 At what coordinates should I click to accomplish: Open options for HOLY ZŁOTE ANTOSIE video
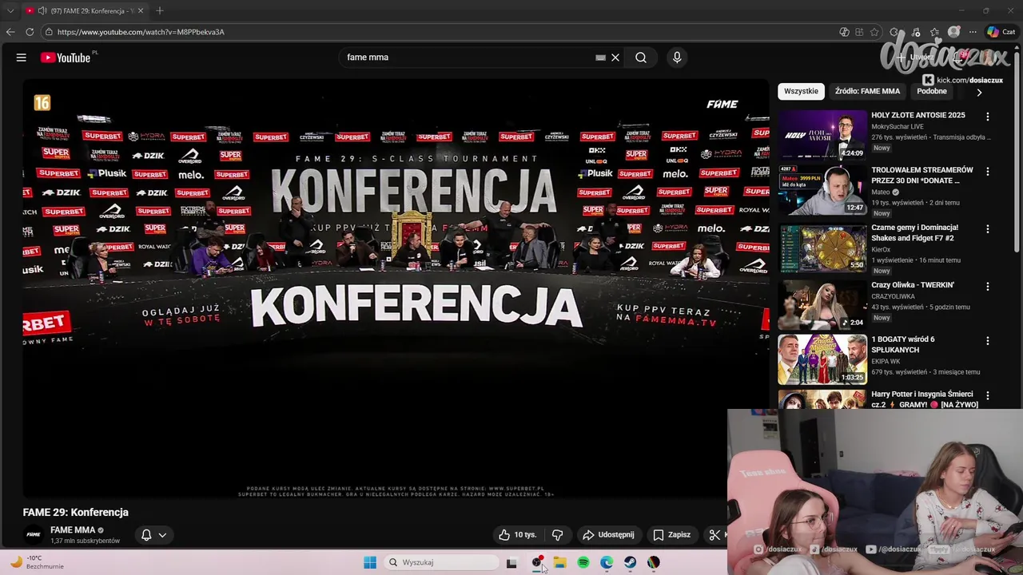pyautogui.click(x=988, y=117)
